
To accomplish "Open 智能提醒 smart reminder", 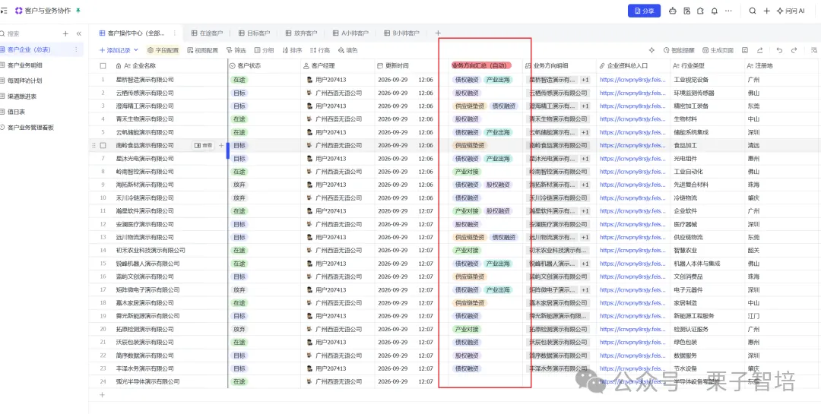I will point(679,50).
